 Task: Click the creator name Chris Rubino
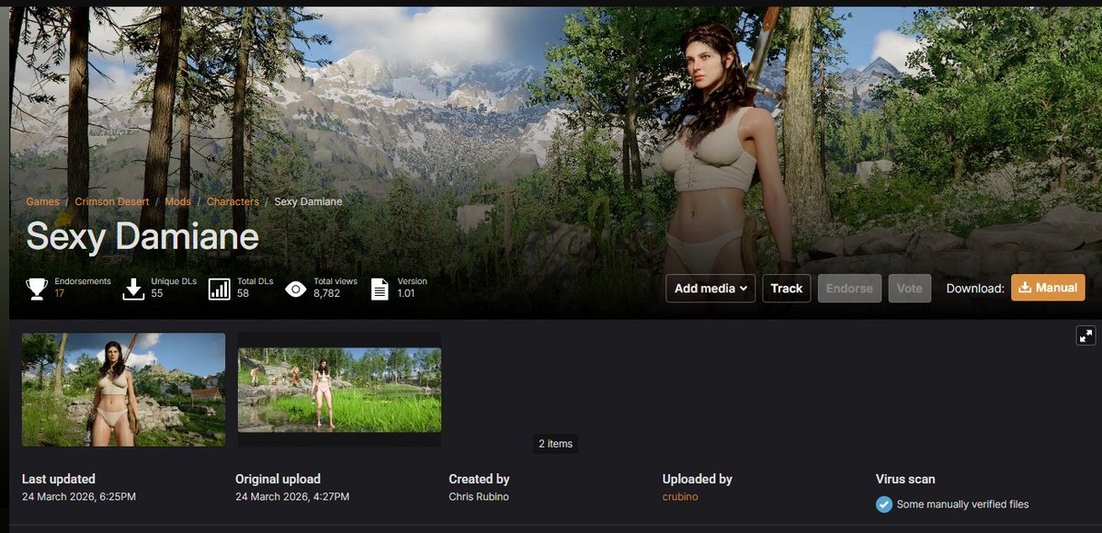479,497
